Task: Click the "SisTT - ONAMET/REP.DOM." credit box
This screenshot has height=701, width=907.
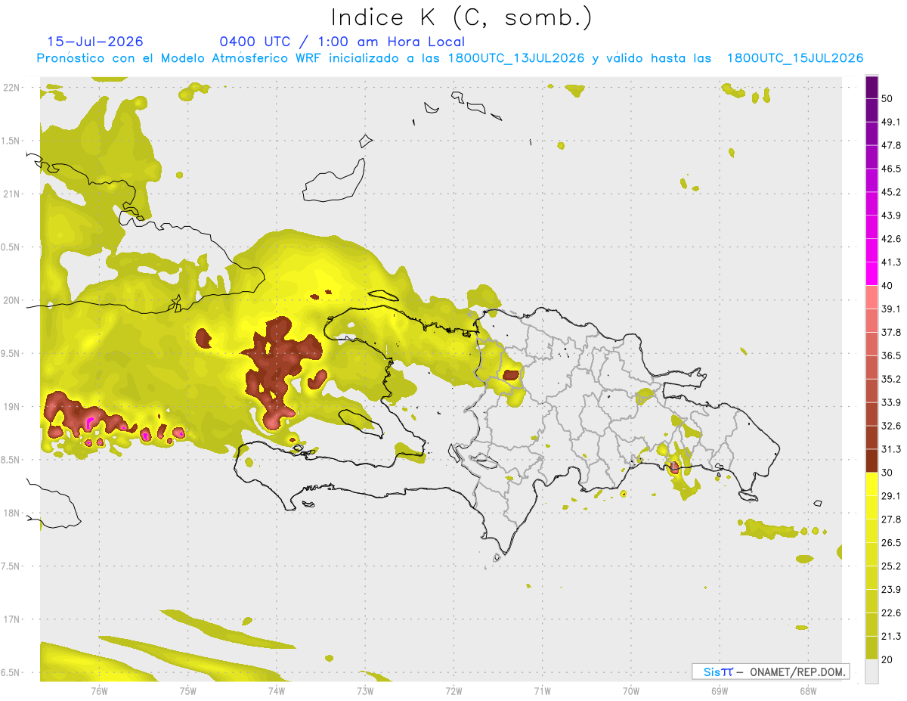Action: pyautogui.click(x=770, y=672)
